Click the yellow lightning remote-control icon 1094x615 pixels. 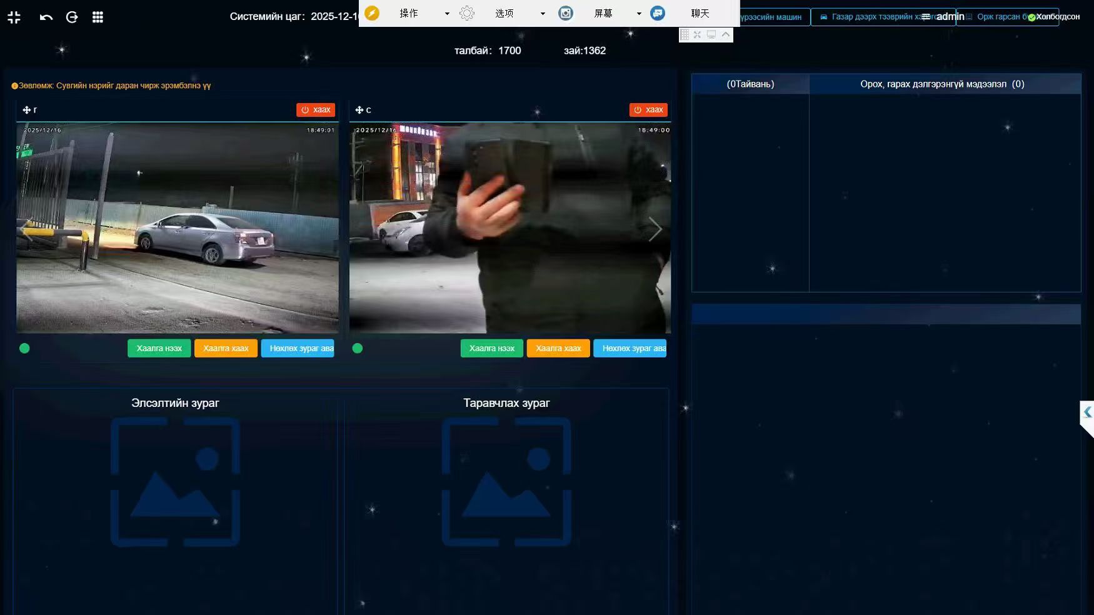pyautogui.click(x=372, y=13)
